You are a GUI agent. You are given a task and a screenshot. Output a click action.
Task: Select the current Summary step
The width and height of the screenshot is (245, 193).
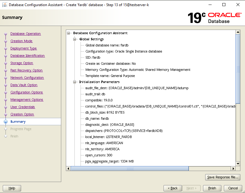[18, 122]
